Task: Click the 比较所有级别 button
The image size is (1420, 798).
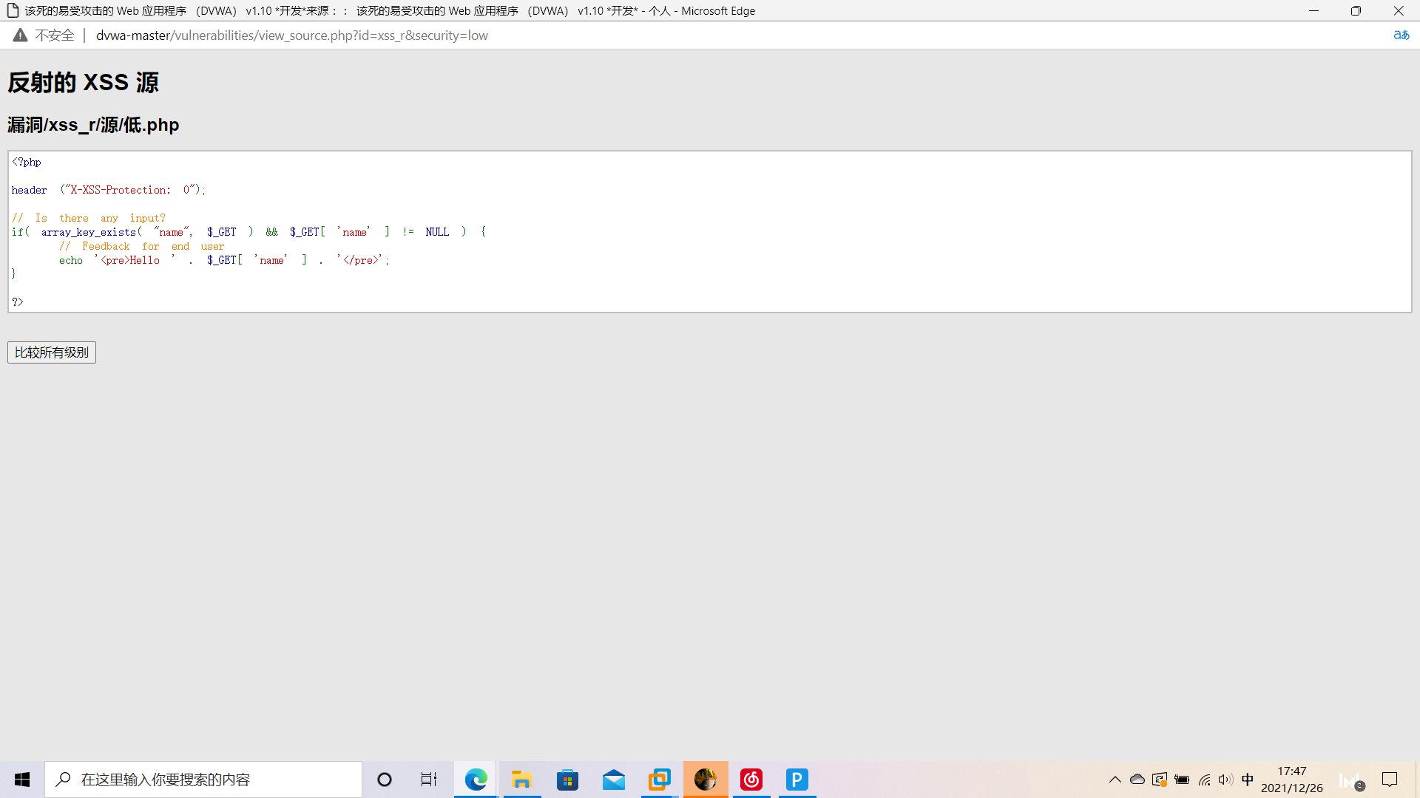Action: pyautogui.click(x=51, y=352)
